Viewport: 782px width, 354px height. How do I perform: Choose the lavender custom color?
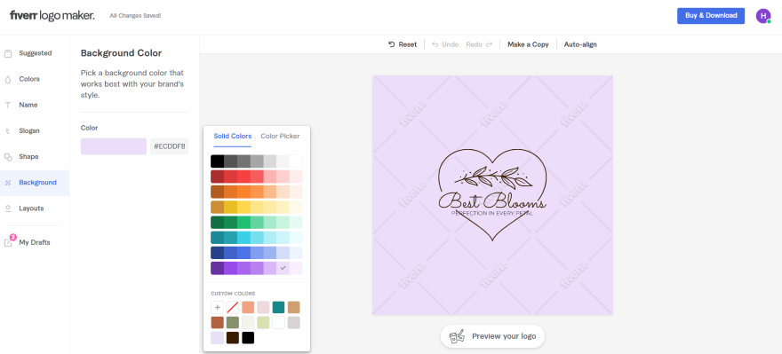217,337
